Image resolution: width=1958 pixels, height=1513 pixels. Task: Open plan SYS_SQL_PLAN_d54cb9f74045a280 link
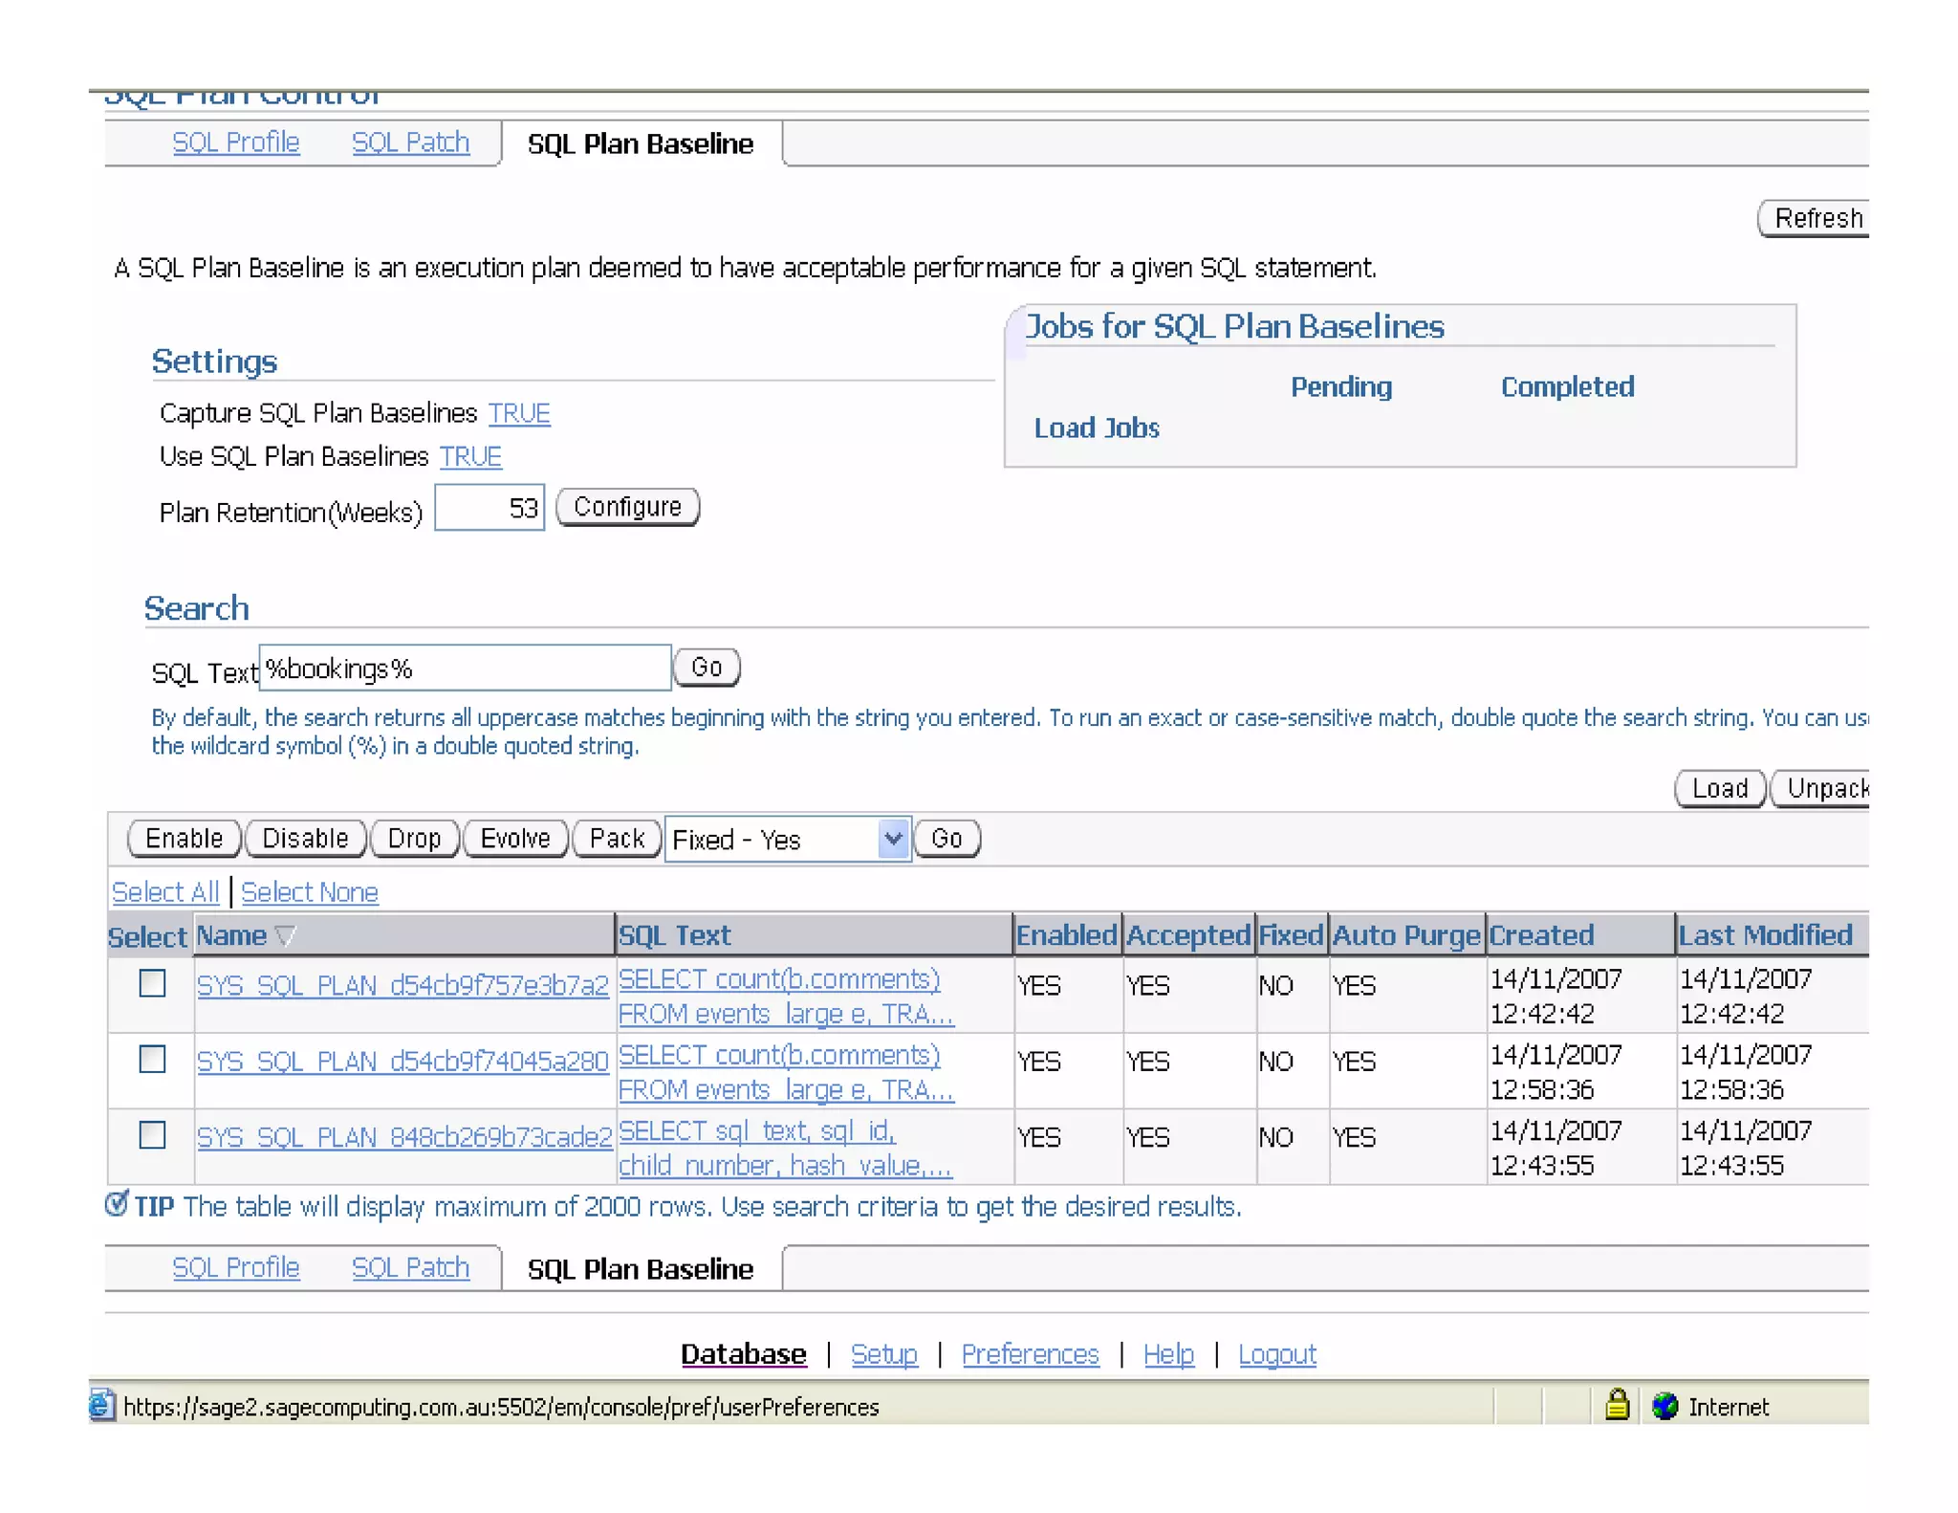point(402,1061)
